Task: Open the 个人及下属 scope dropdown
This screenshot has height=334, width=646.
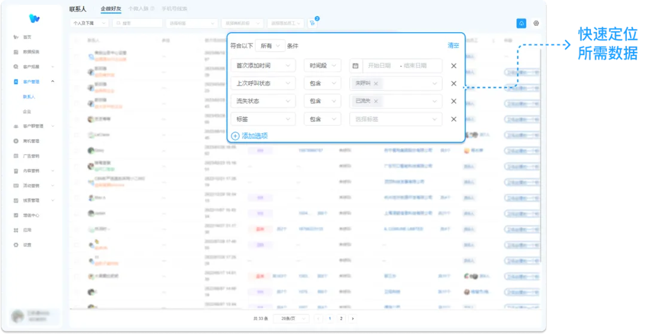Action: click(89, 23)
